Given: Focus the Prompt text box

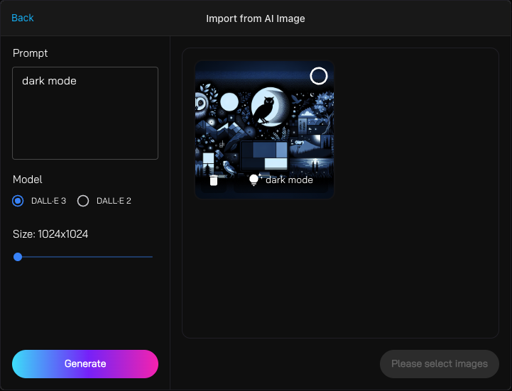Looking at the screenshot, I should [x=85, y=114].
